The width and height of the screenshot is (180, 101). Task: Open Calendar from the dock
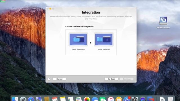55,99
